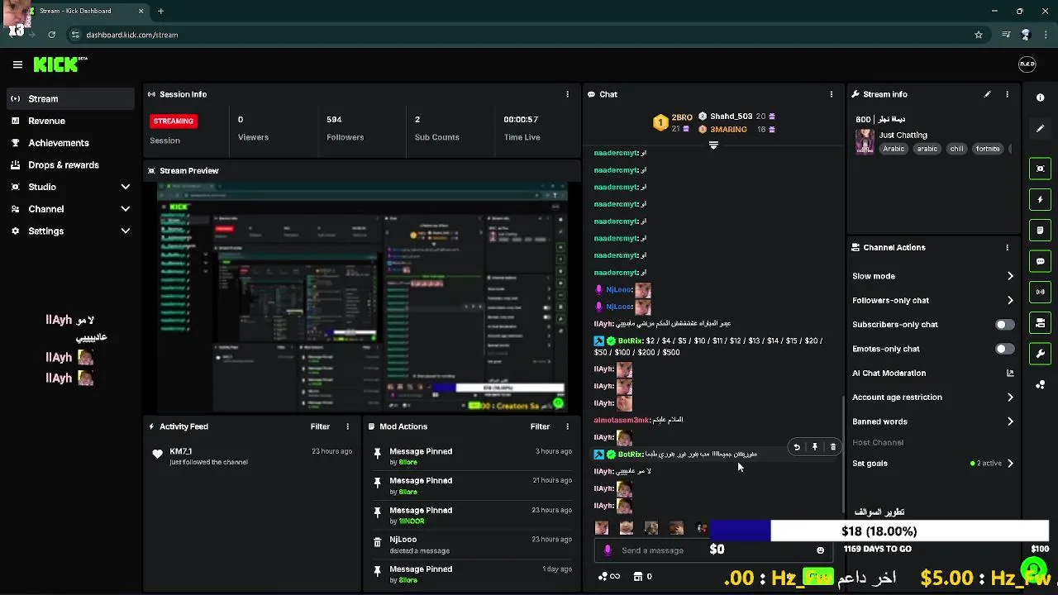Toggle the lightning activity feed rail icon
Viewport: 1058px width, 595px height.
click(1040, 199)
